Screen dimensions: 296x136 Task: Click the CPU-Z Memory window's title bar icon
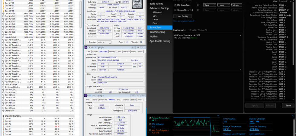(x=86, y=96)
